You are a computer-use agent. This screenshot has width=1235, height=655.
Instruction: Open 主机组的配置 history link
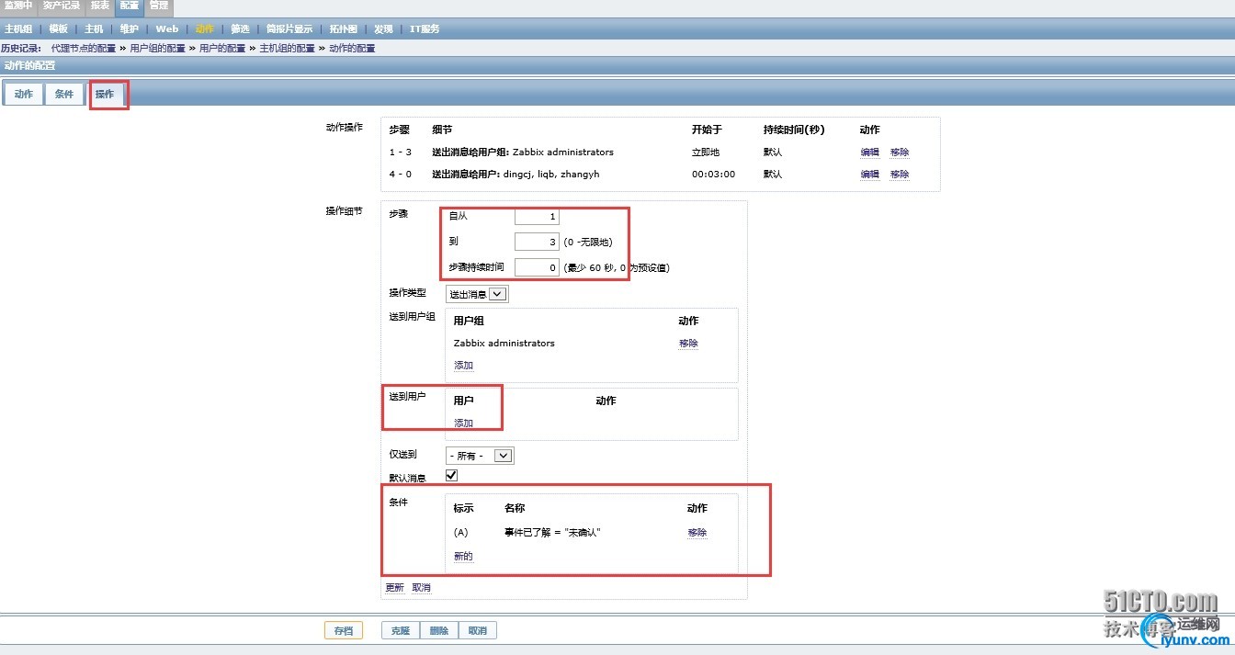[x=287, y=48]
